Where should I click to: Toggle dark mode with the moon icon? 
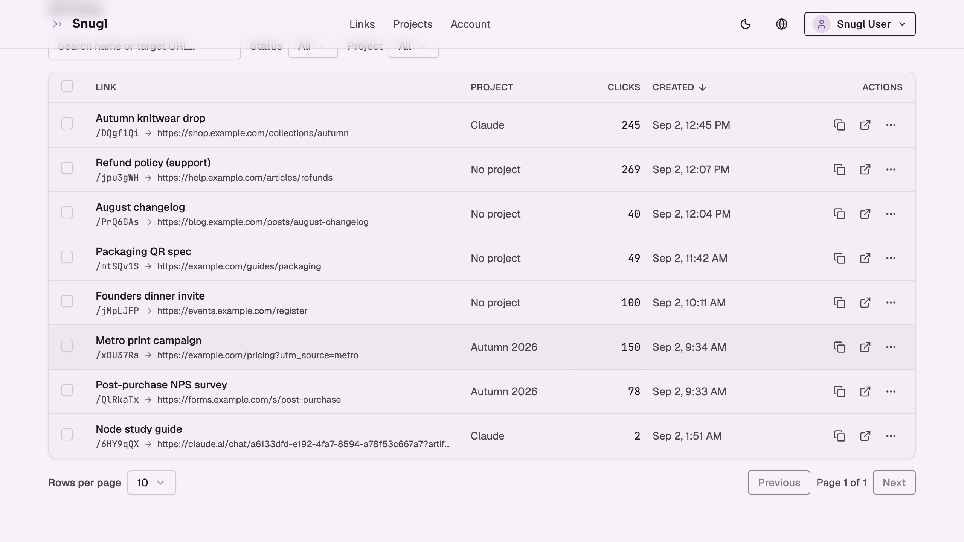(746, 24)
